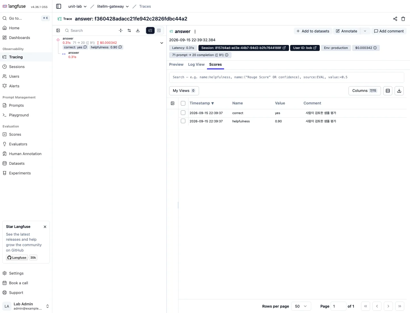The height and width of the screenshot is (313, 410).
Task: Close the Star Langfuse card
Action: pos(45,227)
